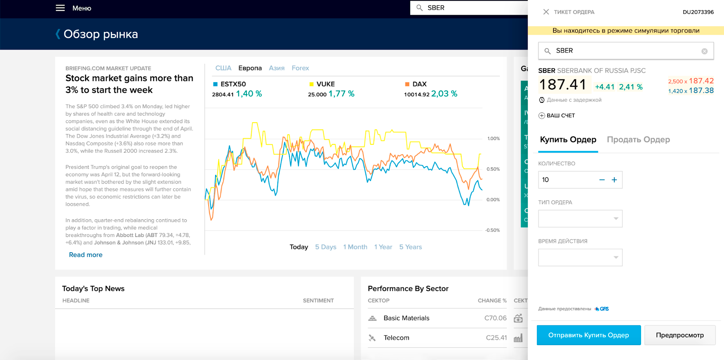Viewport: 724px width, 360px height.
Task: Sort by CHANGE % column header
Action: pyautogui.click(x=492, y=301)
